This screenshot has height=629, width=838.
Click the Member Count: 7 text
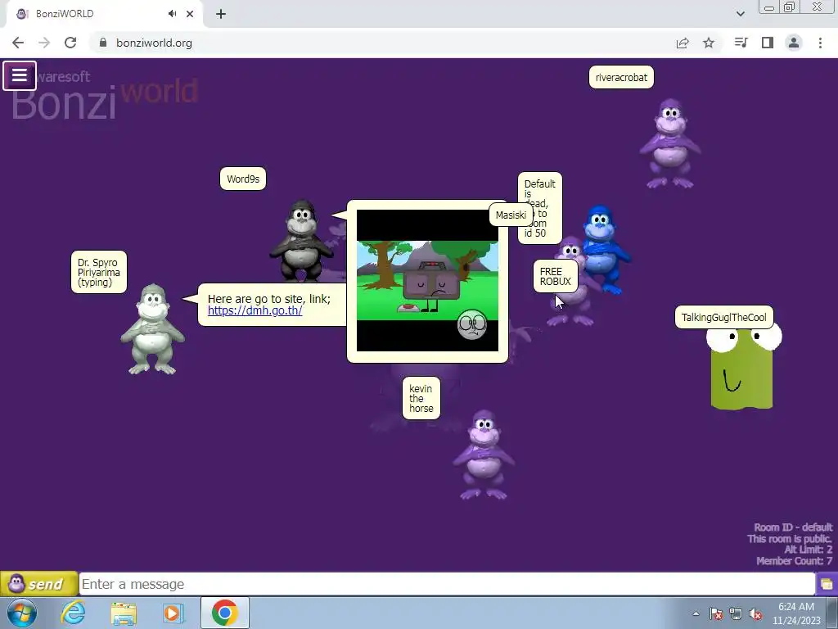pyautogui.click(x=794, y=561)
